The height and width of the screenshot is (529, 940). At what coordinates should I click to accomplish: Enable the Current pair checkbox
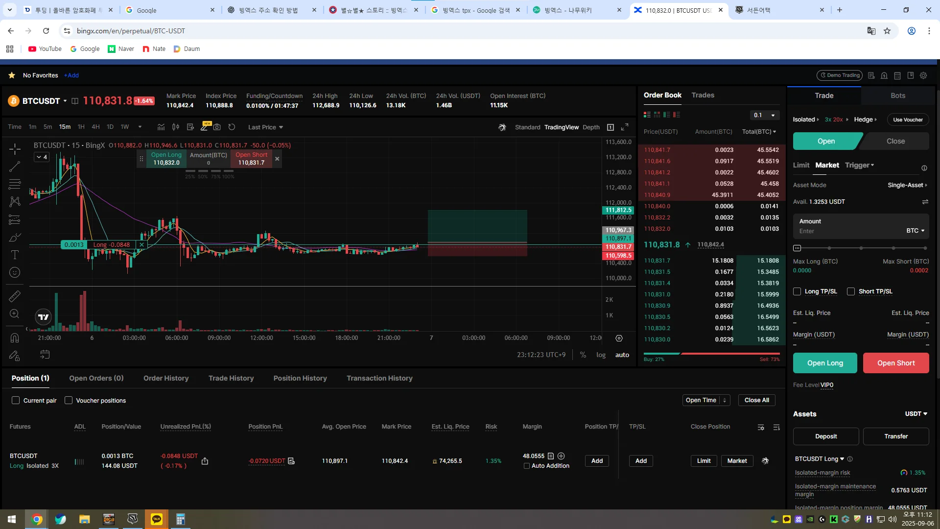(16, 400)
